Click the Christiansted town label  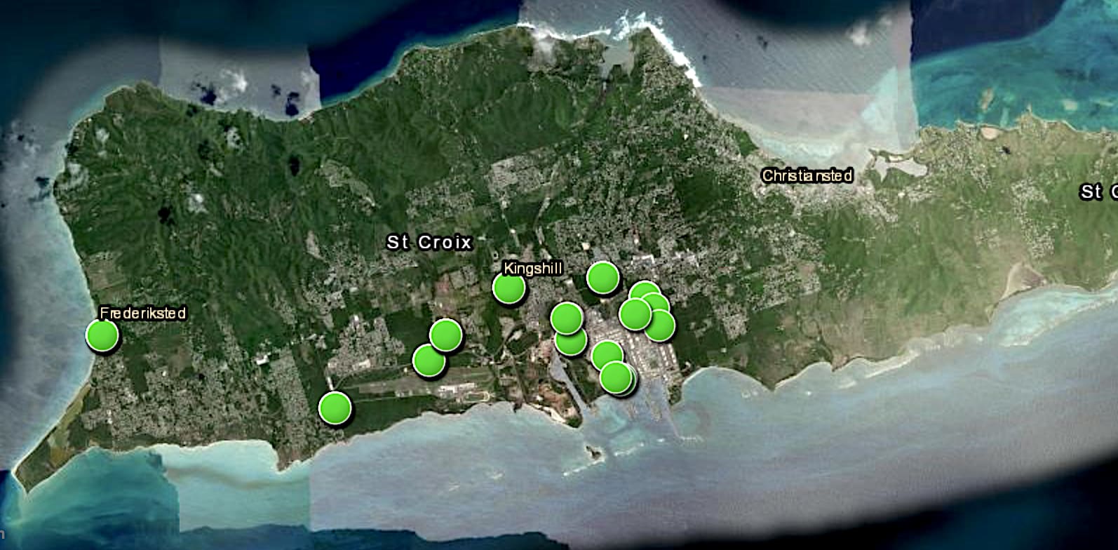[807, 175]
